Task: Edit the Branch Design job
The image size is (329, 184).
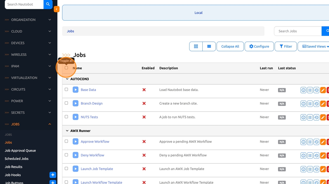Action: pyautogui.click(x=323, y=104)
